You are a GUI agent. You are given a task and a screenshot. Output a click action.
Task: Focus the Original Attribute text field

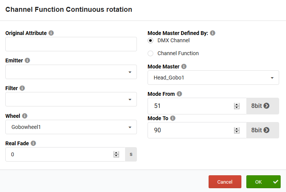[71, 44]
